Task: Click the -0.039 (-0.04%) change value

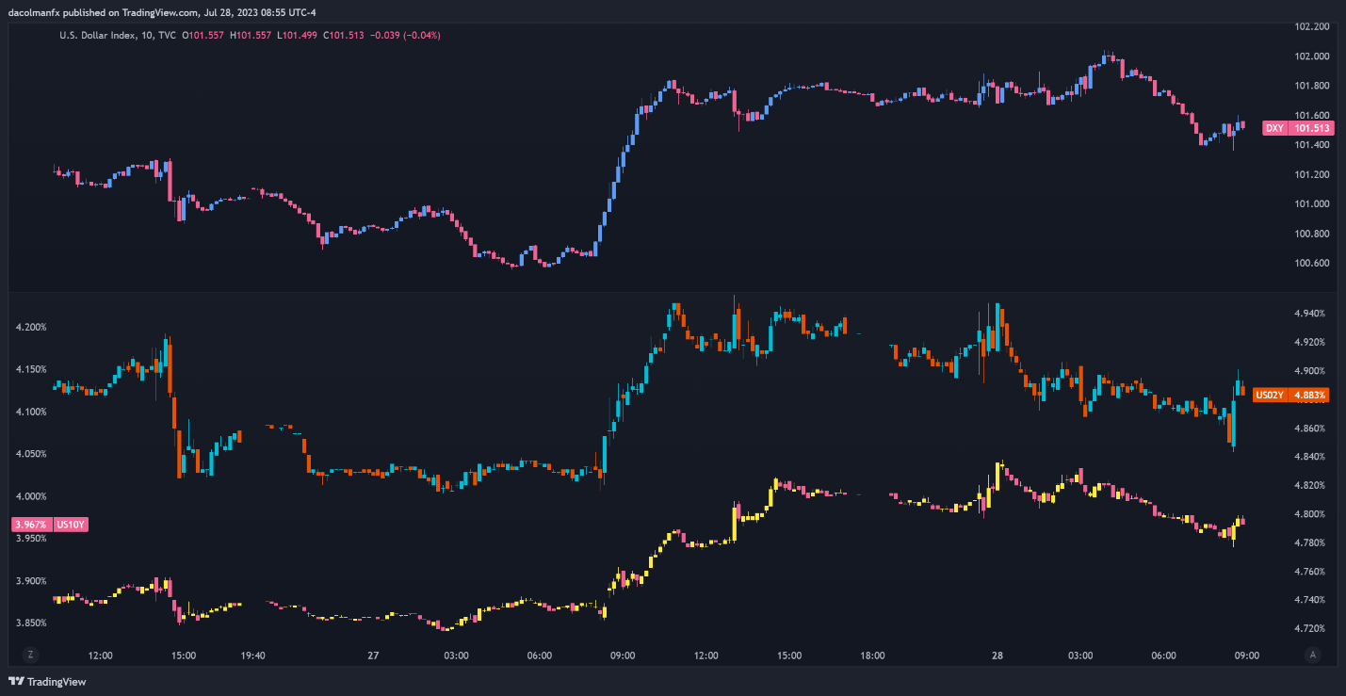Action: click(405, 35)
